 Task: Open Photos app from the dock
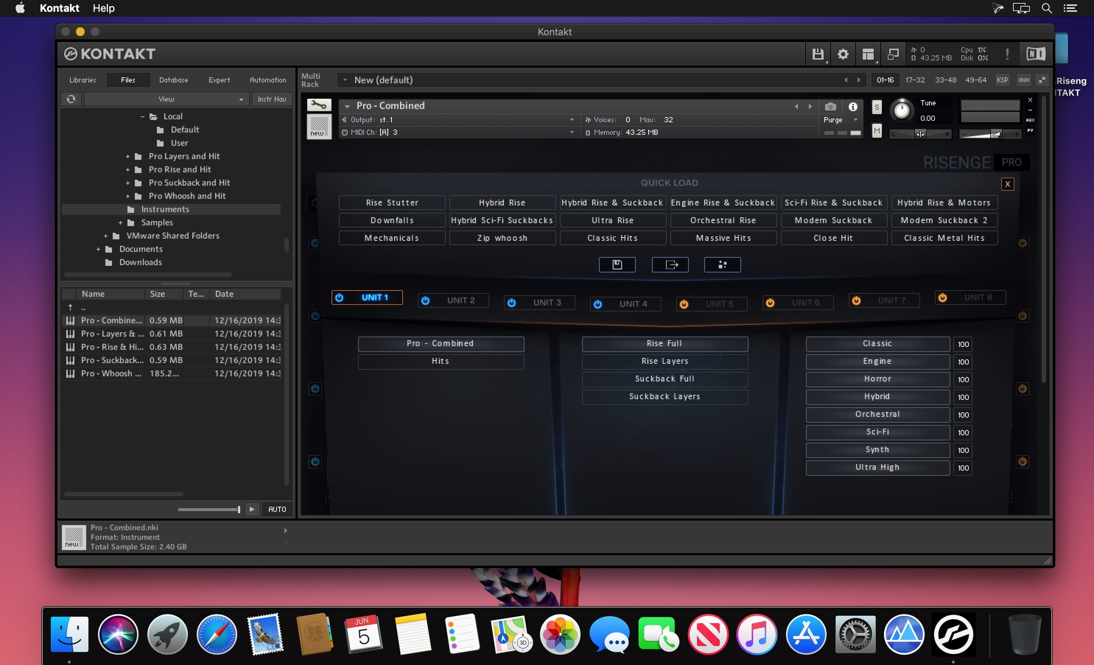[x=560, y=634]
